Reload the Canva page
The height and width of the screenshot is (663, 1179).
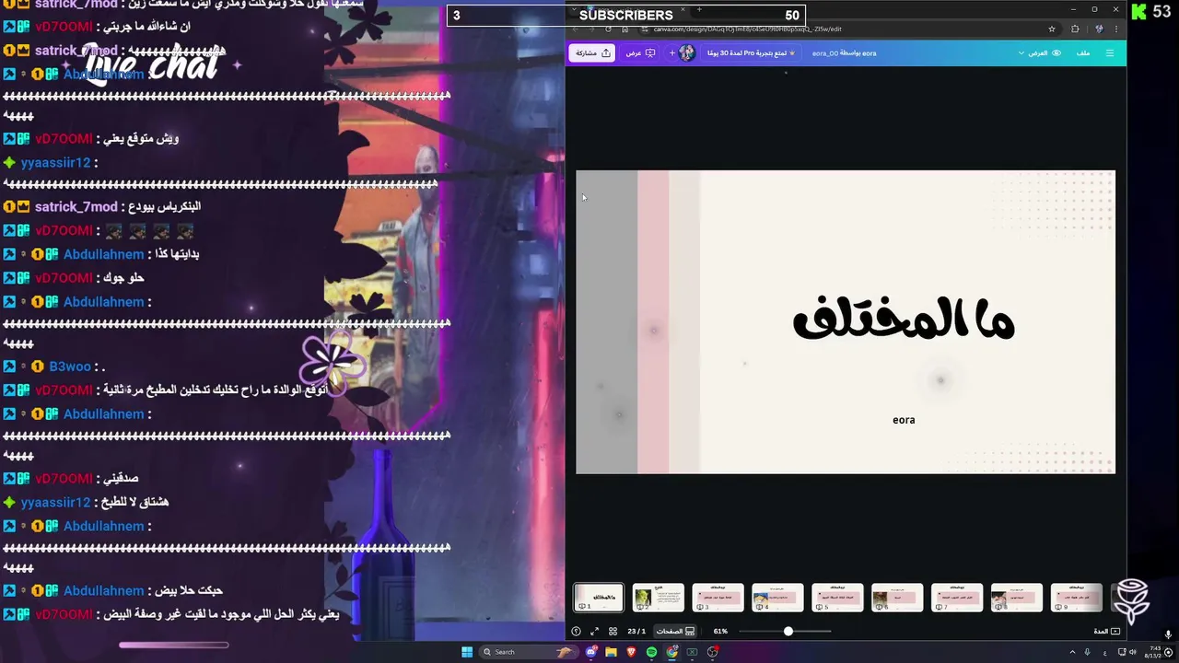608,29
